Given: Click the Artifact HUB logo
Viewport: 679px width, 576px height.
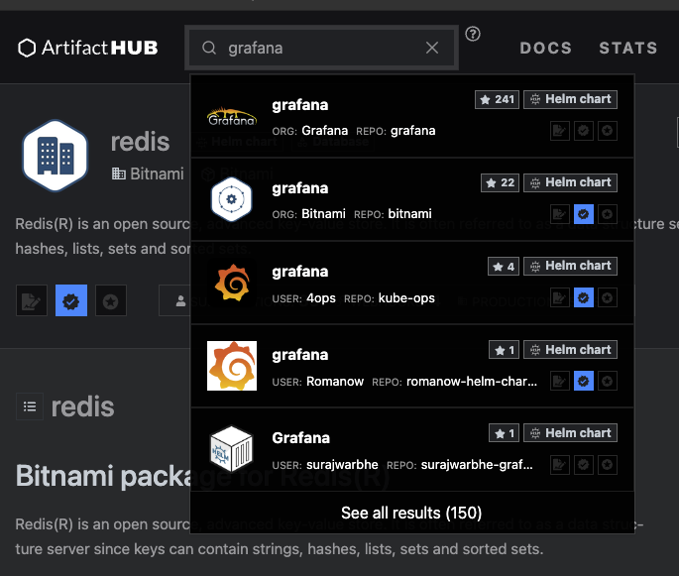Looking at the screenshot, I should 87,48.
